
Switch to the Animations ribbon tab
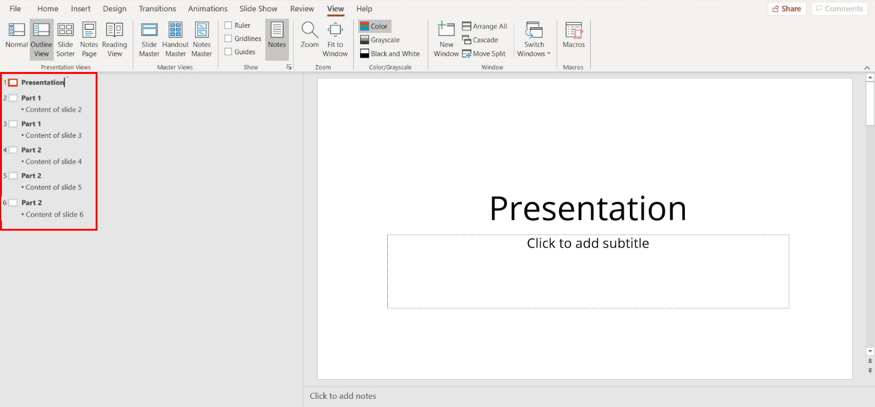[x=207, y=8]
